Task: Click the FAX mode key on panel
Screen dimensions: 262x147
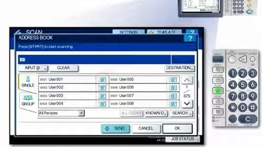Action: click(x=218, y=111)
